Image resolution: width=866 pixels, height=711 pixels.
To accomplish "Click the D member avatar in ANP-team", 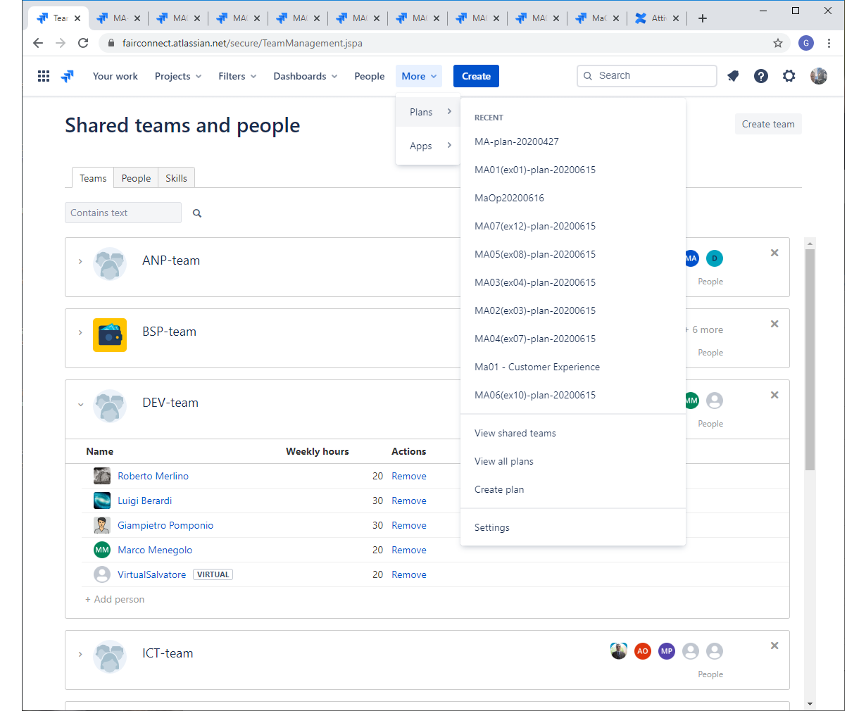I will [715, 258].
